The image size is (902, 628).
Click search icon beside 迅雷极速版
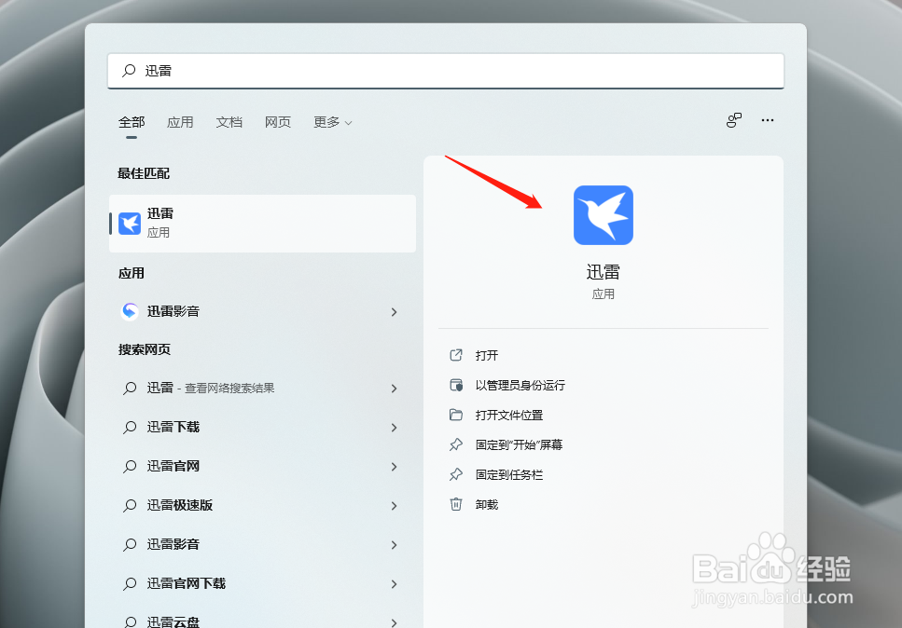tap(130, 506)
